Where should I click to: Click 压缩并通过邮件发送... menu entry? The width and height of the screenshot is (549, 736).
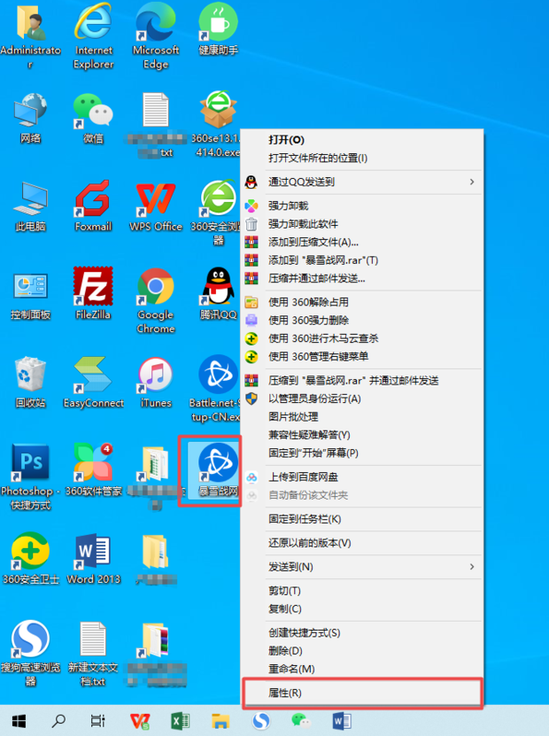[x=361, y=278]
